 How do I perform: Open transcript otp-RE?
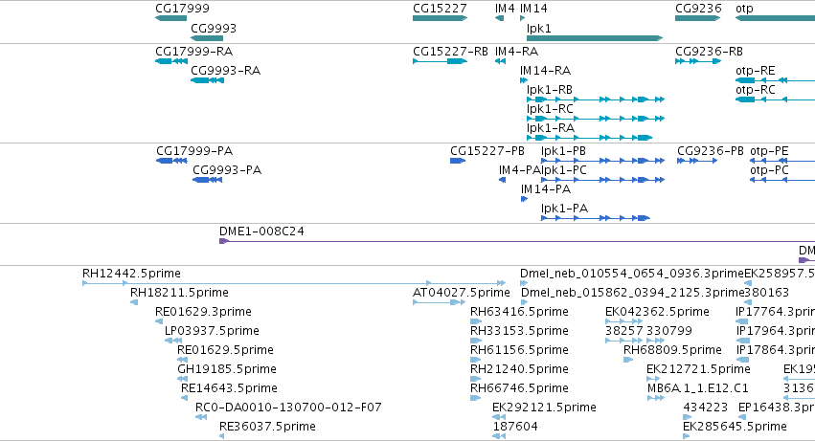(x=756, y=71)
